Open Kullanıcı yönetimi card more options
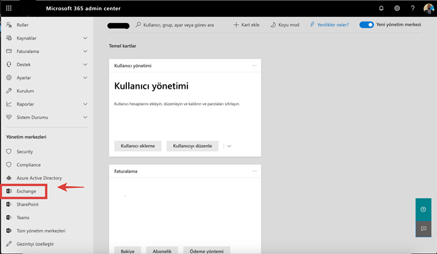Screen dimensions: 437x254 click(x=254, y=66)
